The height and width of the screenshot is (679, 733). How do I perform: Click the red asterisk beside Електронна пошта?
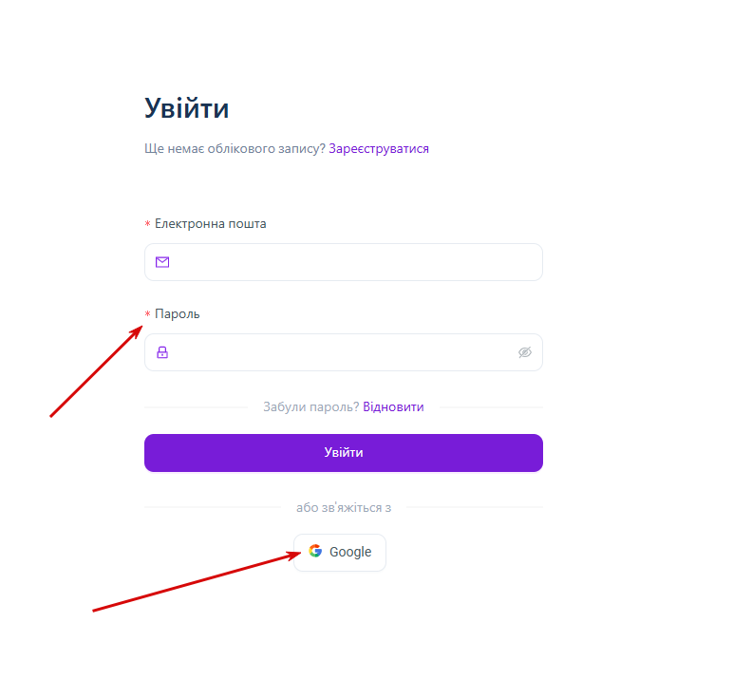coord(148,223)
